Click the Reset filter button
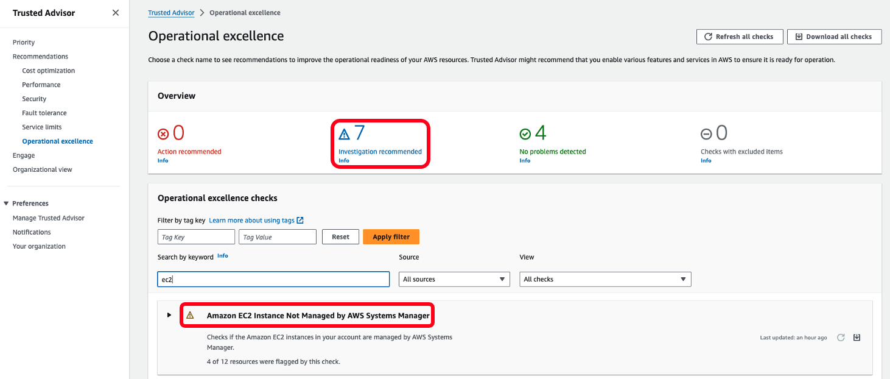 (x=340, y=237)
